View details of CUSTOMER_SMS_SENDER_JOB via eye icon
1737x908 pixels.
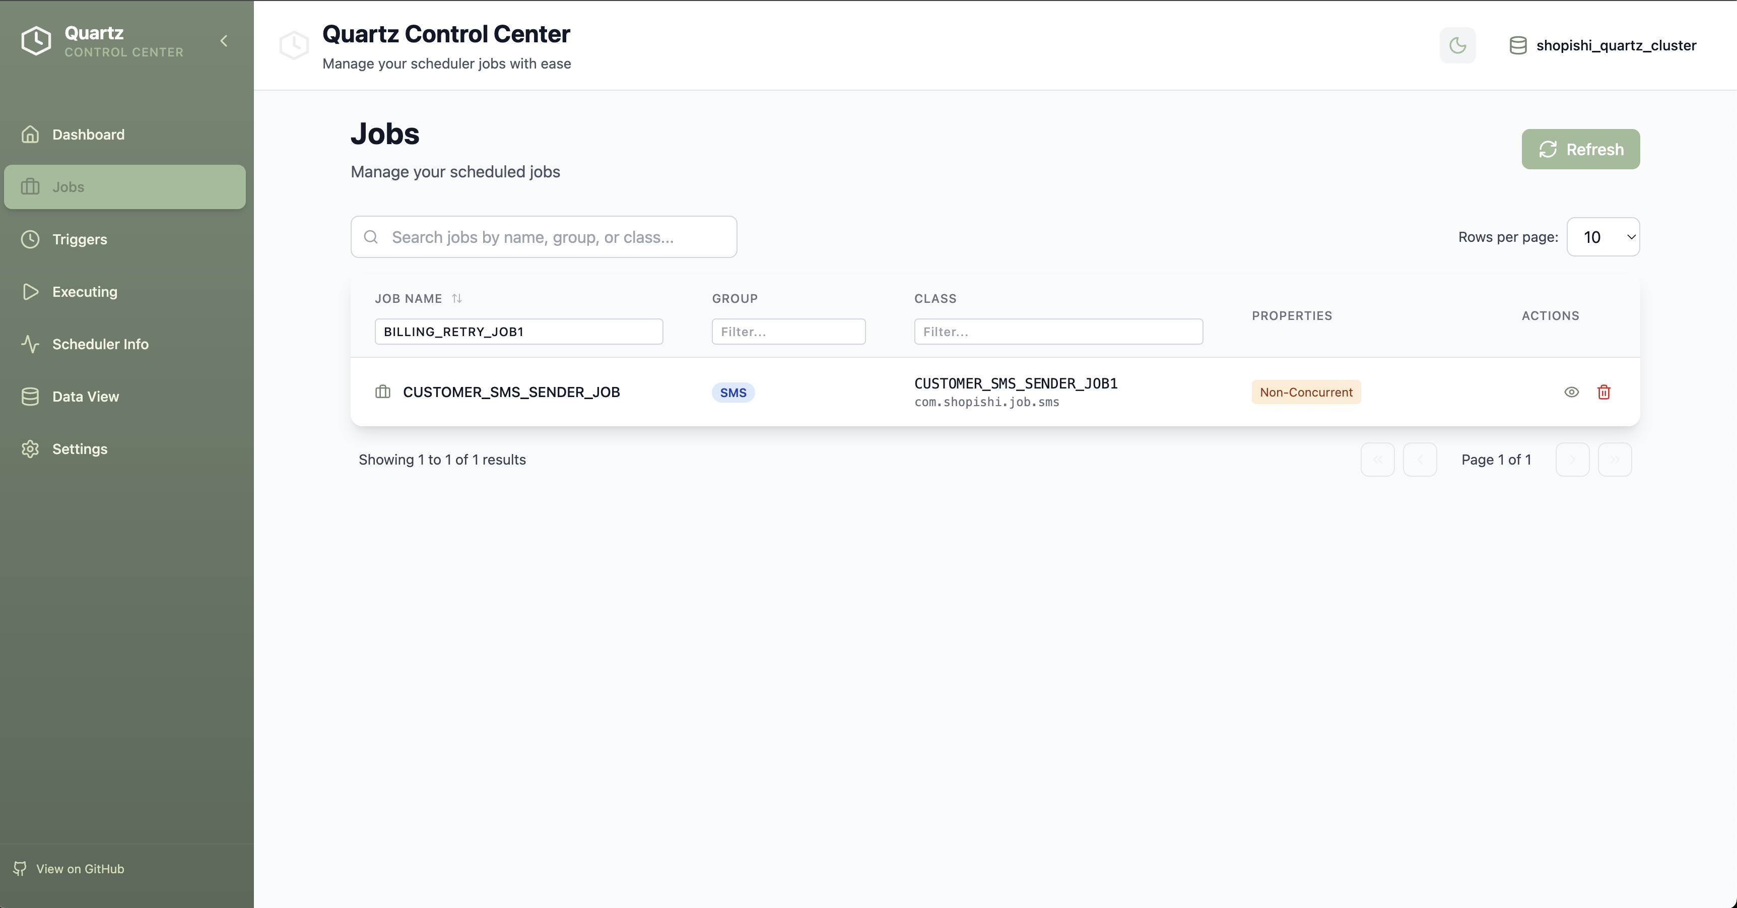click(x=1572, y=392)
